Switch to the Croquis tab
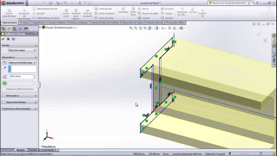This screenshot has width=277, height=156. click(x=25, y=23)
